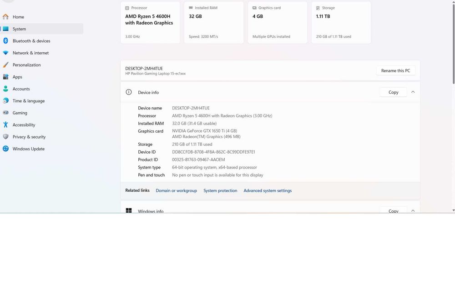Click the Time & language globe icon
Screen dimensions: 455x304
coord(5,100)
